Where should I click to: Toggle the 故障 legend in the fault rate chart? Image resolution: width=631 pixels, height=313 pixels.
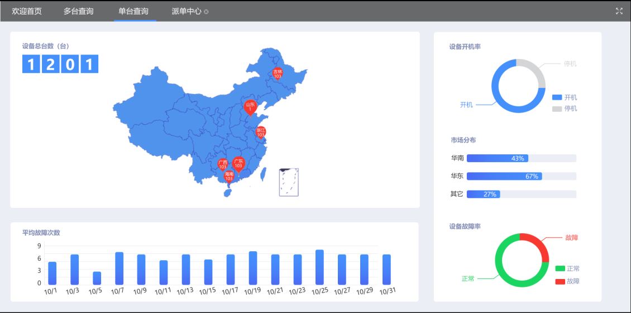coord(567,281)
